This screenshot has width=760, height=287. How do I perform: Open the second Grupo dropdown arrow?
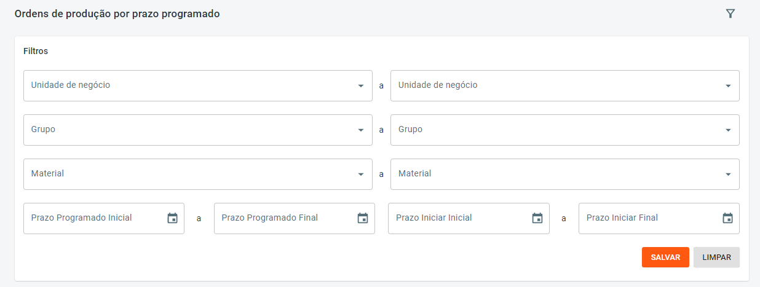[728, 130]
